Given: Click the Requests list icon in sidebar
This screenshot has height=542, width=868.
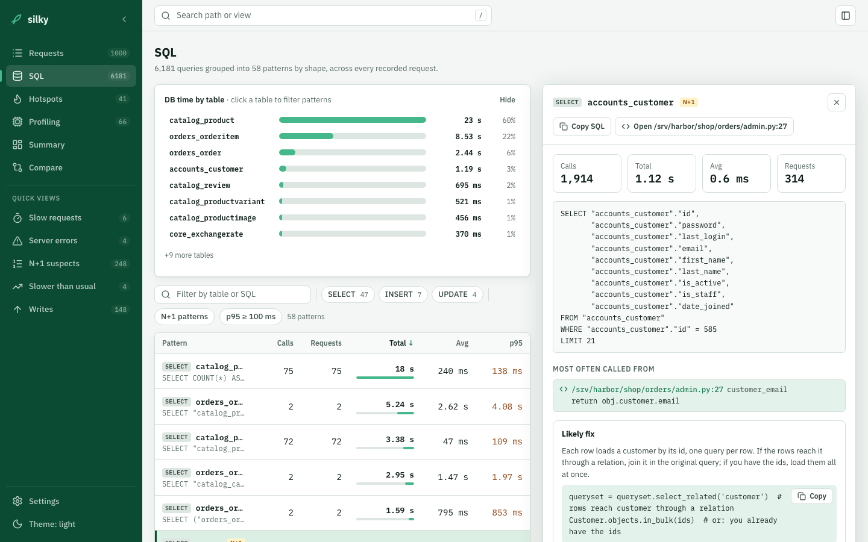Looking at the screenshot, I should point(17,53).
